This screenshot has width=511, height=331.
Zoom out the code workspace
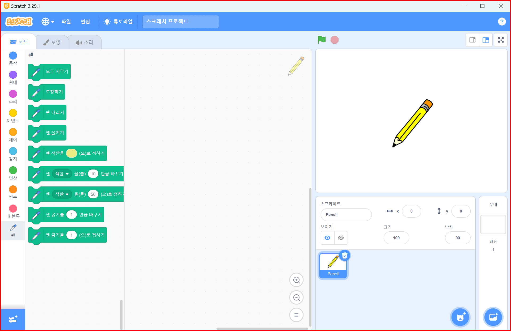[296, 298]
